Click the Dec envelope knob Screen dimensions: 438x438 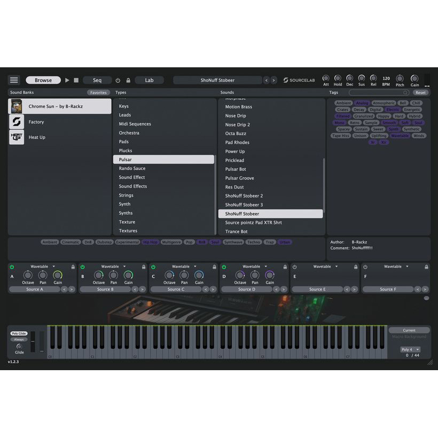coord(349,78)
